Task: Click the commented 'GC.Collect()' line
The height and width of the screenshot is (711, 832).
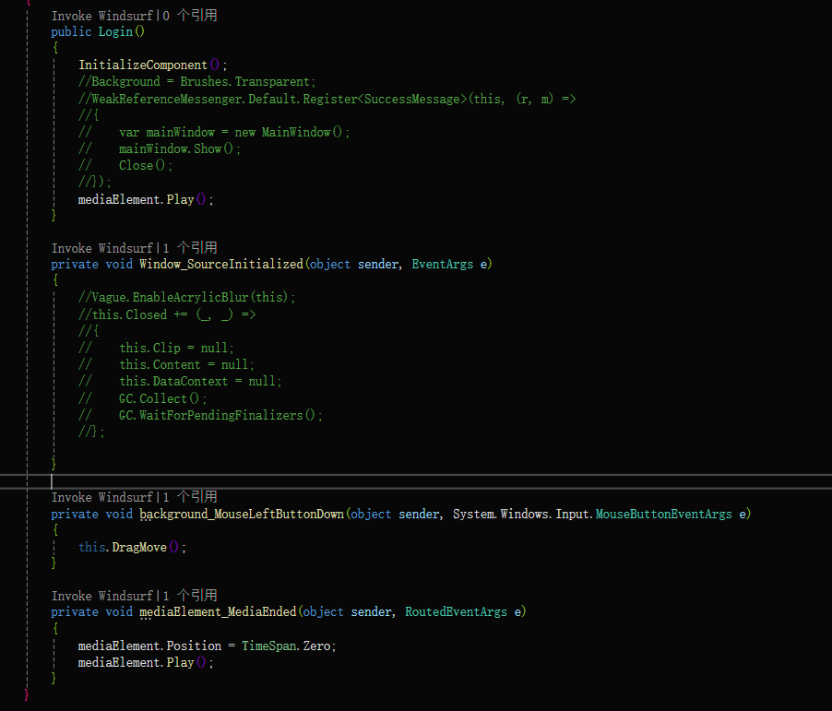Action: pos(143,398)
